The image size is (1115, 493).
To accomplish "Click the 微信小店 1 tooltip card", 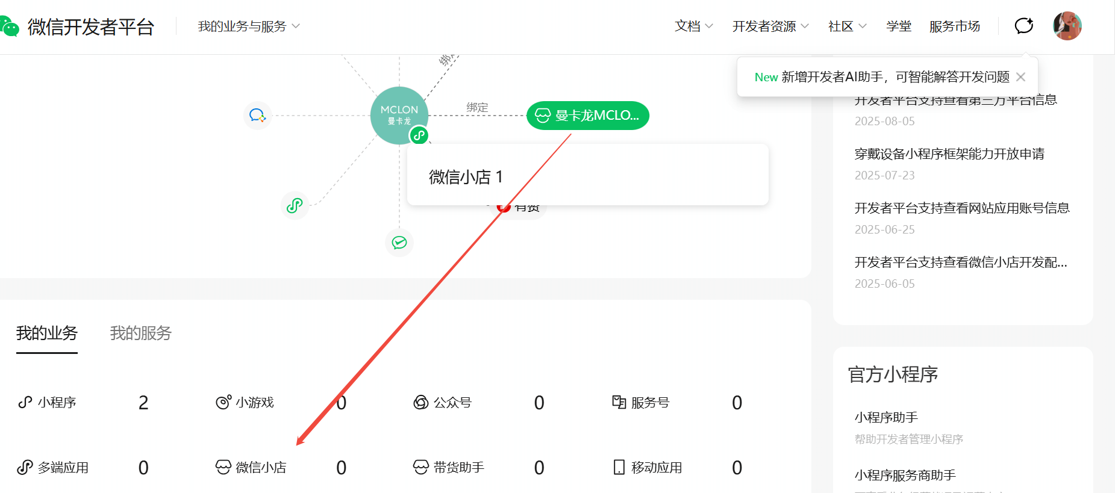I will [588, 175].
